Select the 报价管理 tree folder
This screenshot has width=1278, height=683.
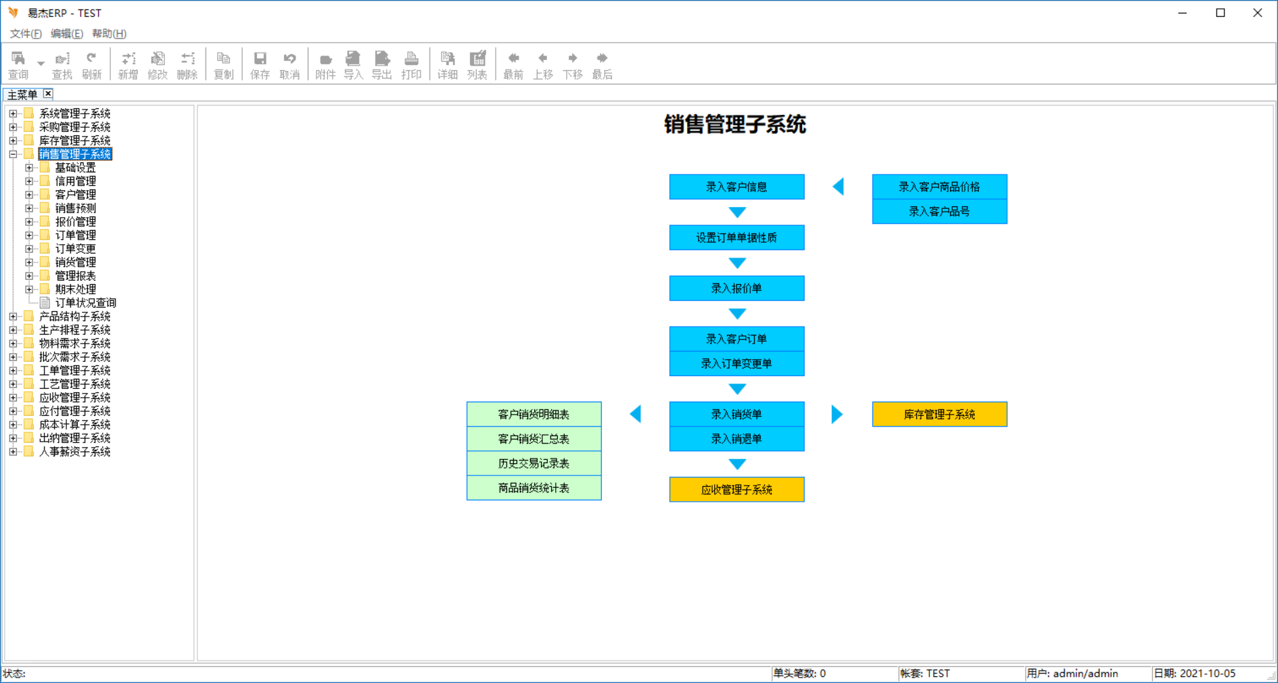point(76,222)
